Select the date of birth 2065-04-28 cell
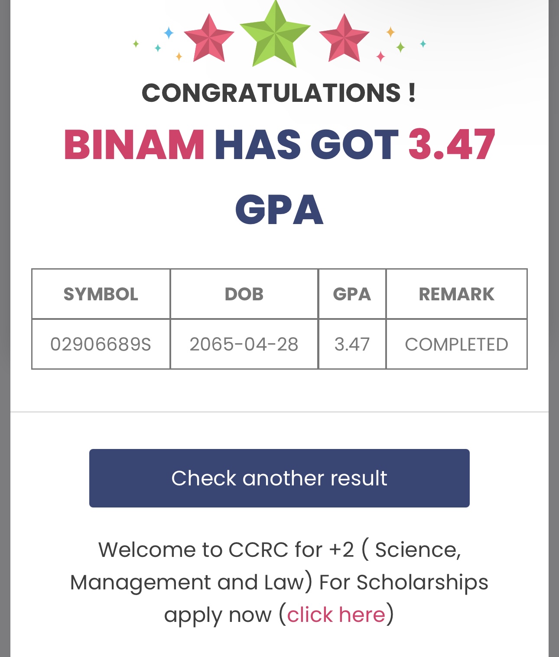The height and width of the screenshot is (657, 559). [244, 345]
